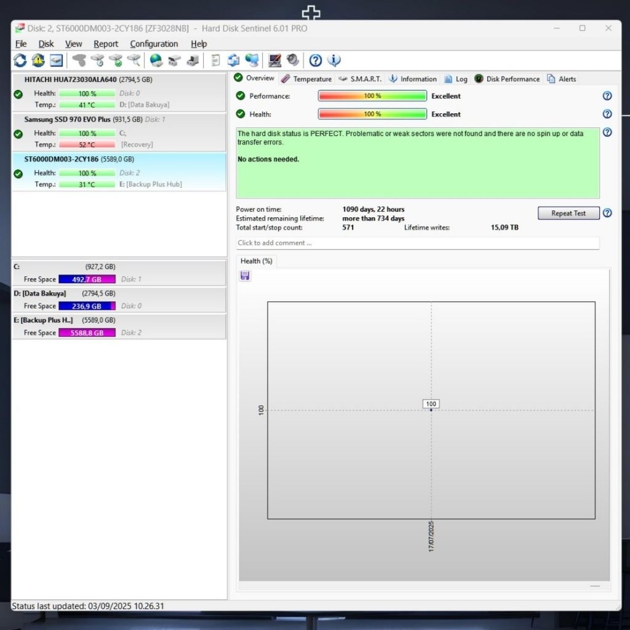Select the ST6000DM003-2CY186 disk entry

pyautogui.click(x=119, y=172)
